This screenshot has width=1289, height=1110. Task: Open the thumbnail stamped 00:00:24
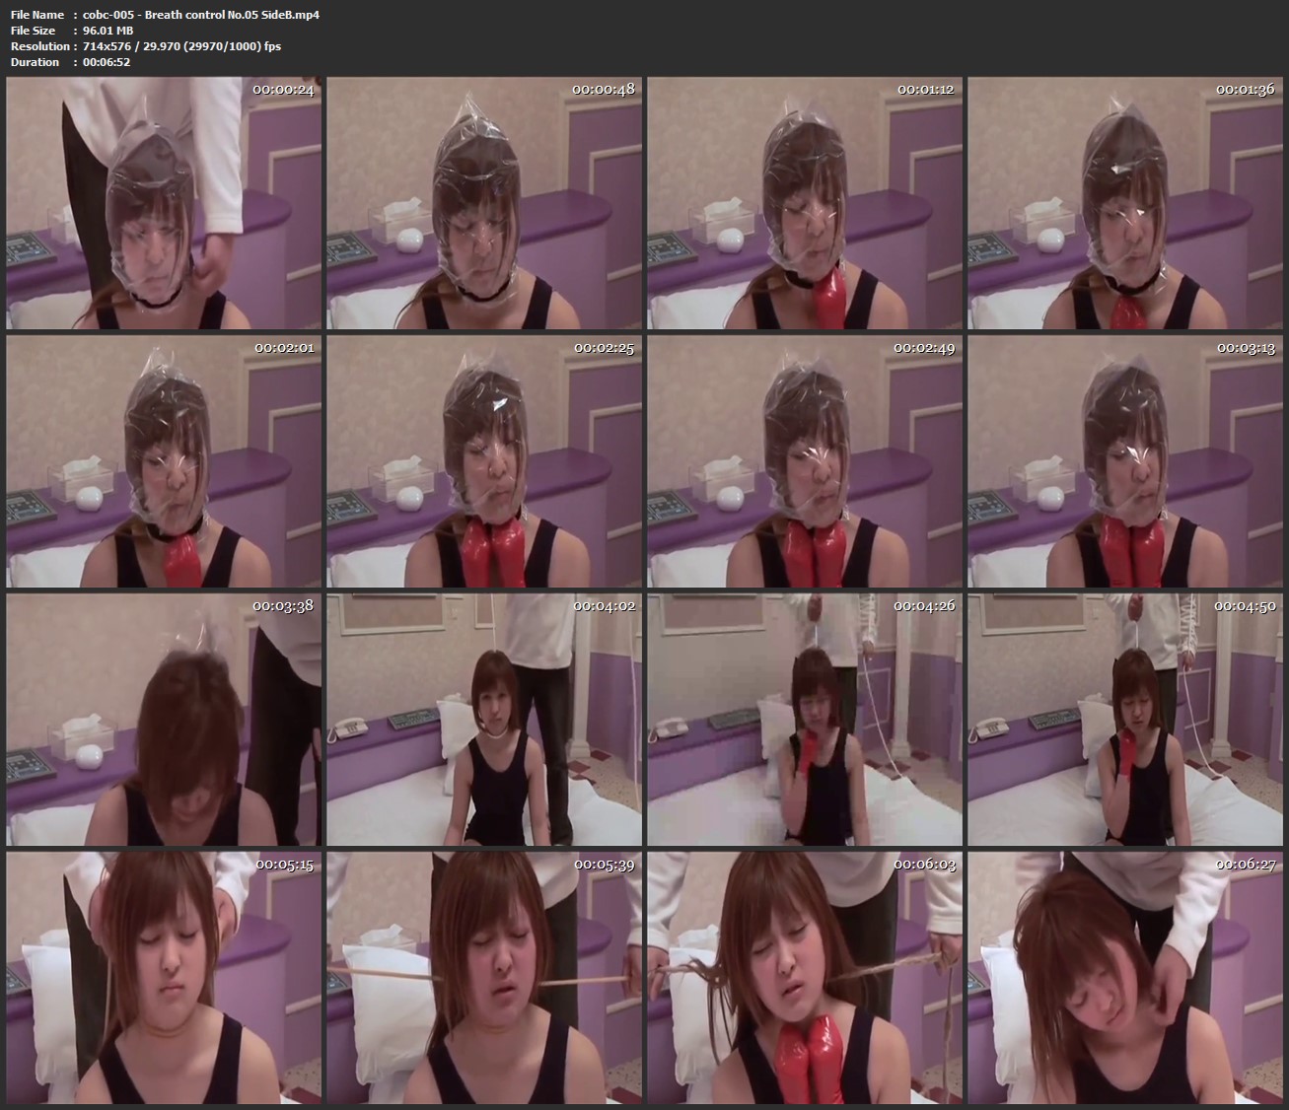coord(164,203)
